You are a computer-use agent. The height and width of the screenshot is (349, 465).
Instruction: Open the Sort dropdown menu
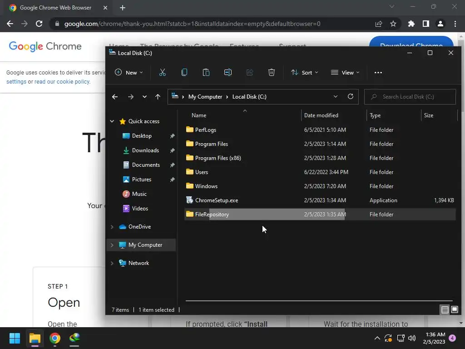305,72
